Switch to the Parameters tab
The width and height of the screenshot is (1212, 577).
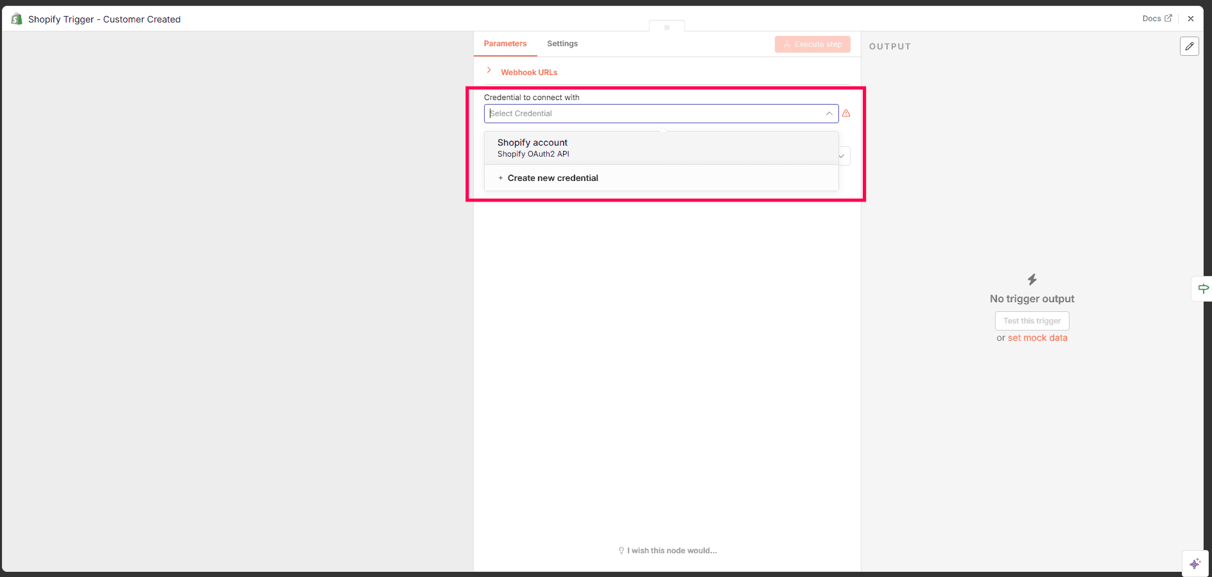[505, 44]
